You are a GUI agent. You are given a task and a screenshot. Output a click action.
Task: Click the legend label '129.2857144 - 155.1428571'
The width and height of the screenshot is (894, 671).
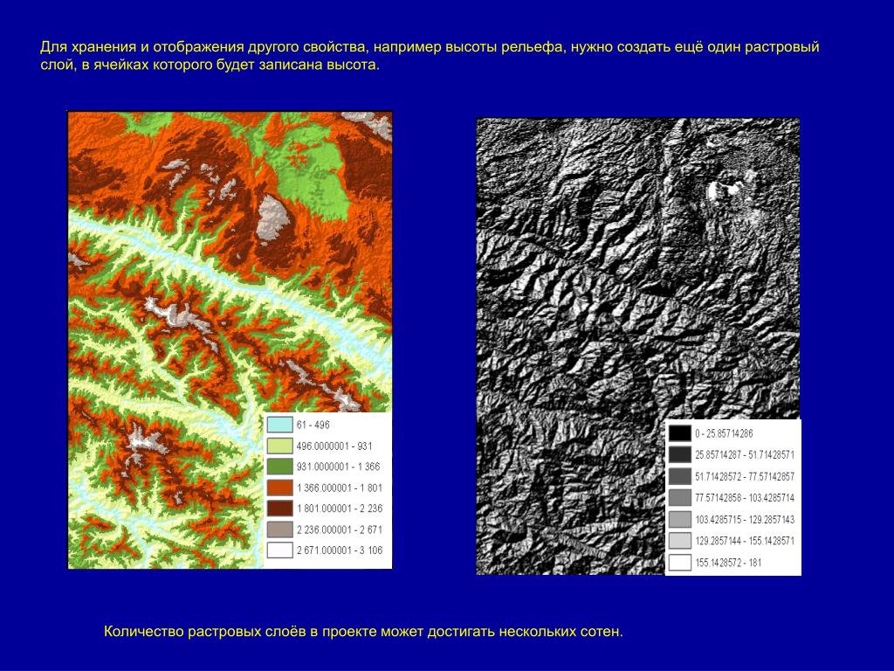[x=745, y=541]
